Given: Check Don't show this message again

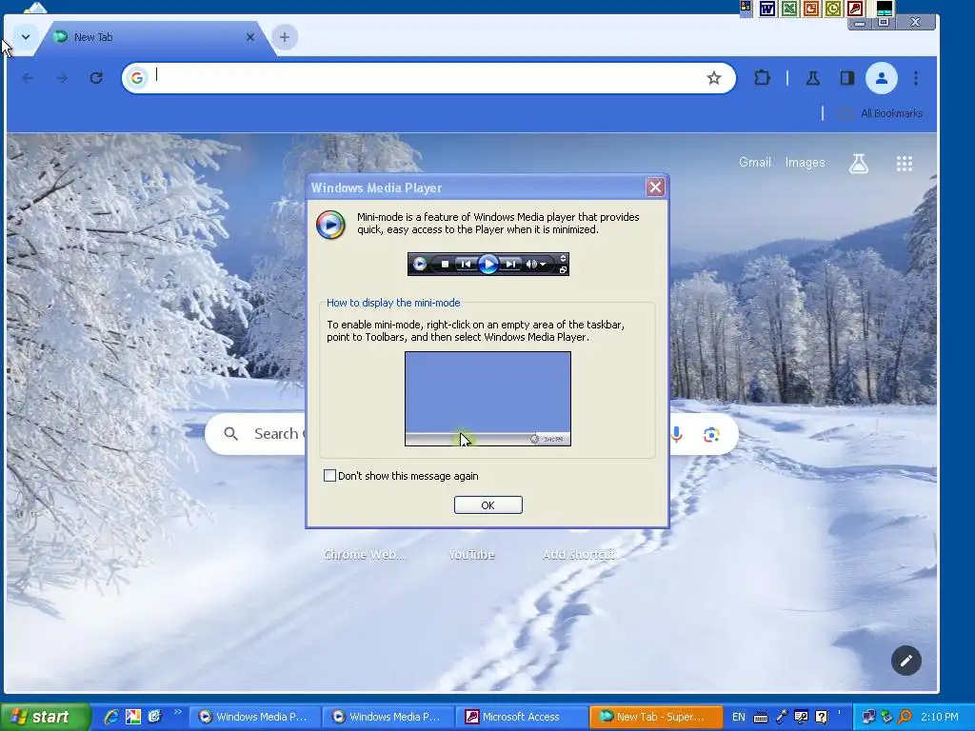Looking at the screenshot, I should pos(329,476).
